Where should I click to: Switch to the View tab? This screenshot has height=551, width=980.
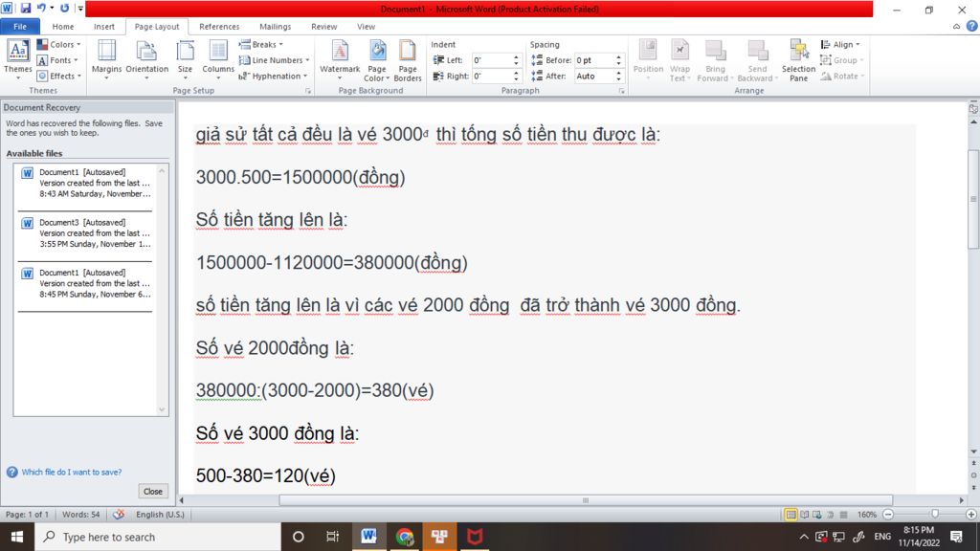(x=366, y=27)
